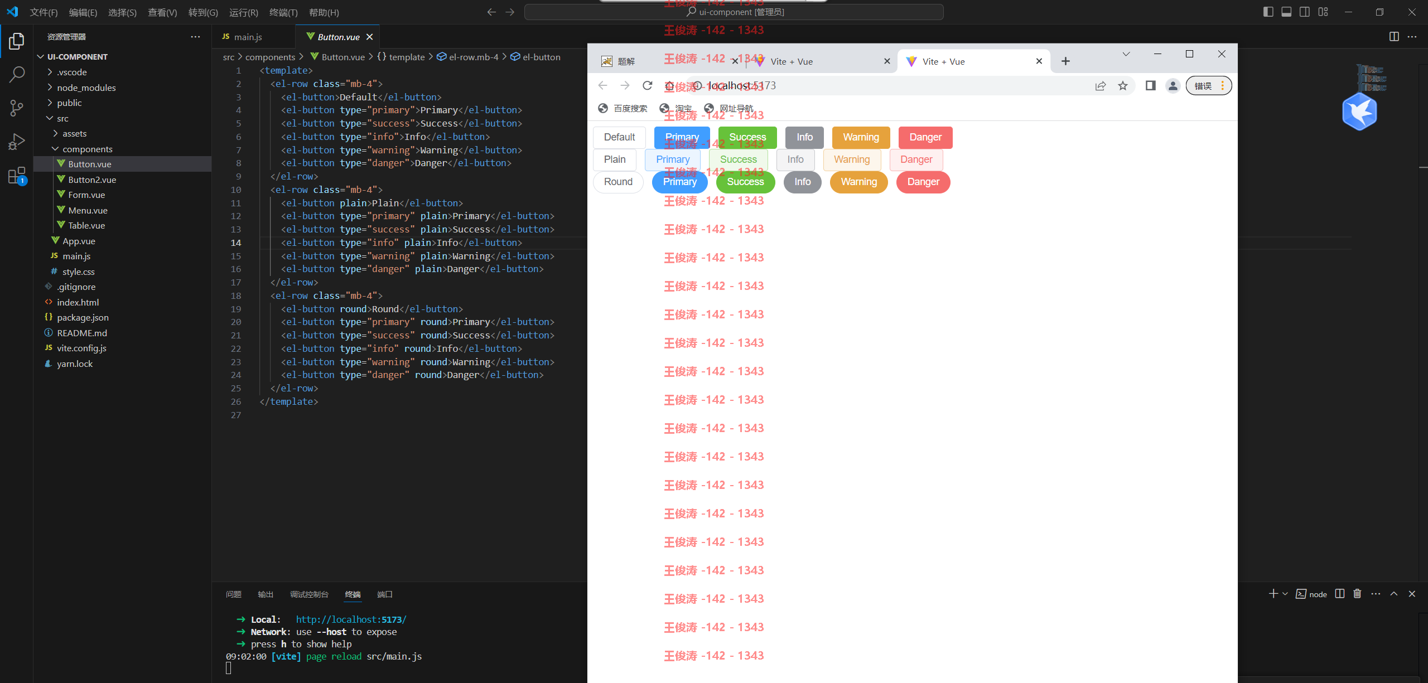
Task: Open the Explorer view in activity bar
Action: [17, 41]
